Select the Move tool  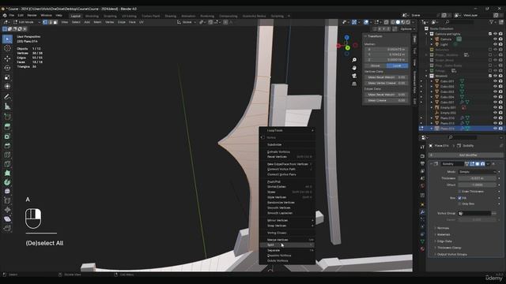click(7, 58)
